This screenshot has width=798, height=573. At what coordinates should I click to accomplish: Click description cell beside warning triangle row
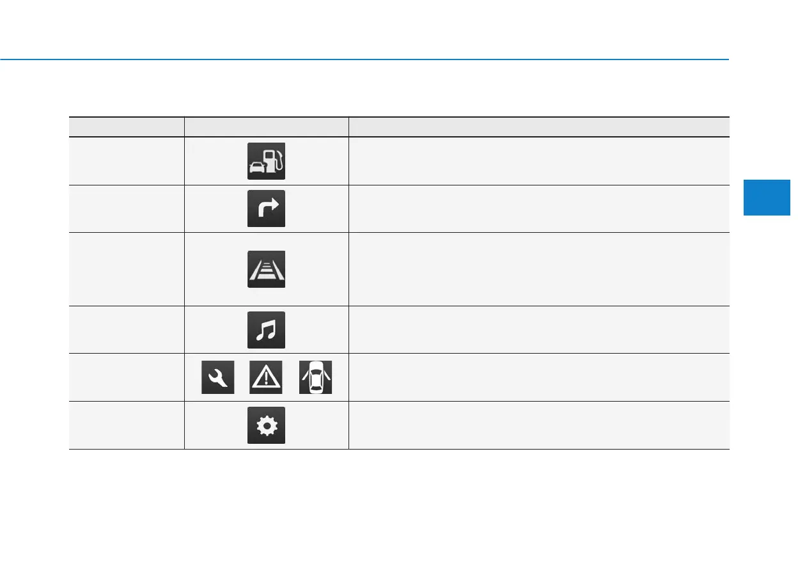click(x=538, y=377)
